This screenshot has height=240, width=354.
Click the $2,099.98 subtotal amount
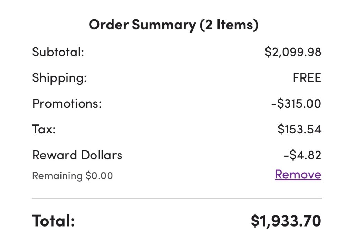click(x=293, y=52)
